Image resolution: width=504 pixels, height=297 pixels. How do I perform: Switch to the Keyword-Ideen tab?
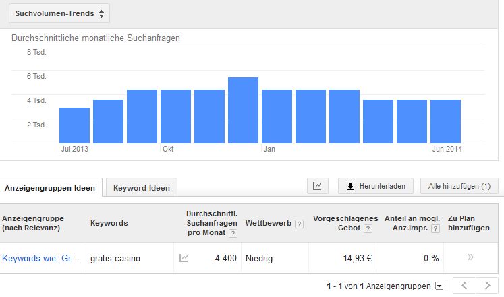pyautogui.click(x=142, y=188)
